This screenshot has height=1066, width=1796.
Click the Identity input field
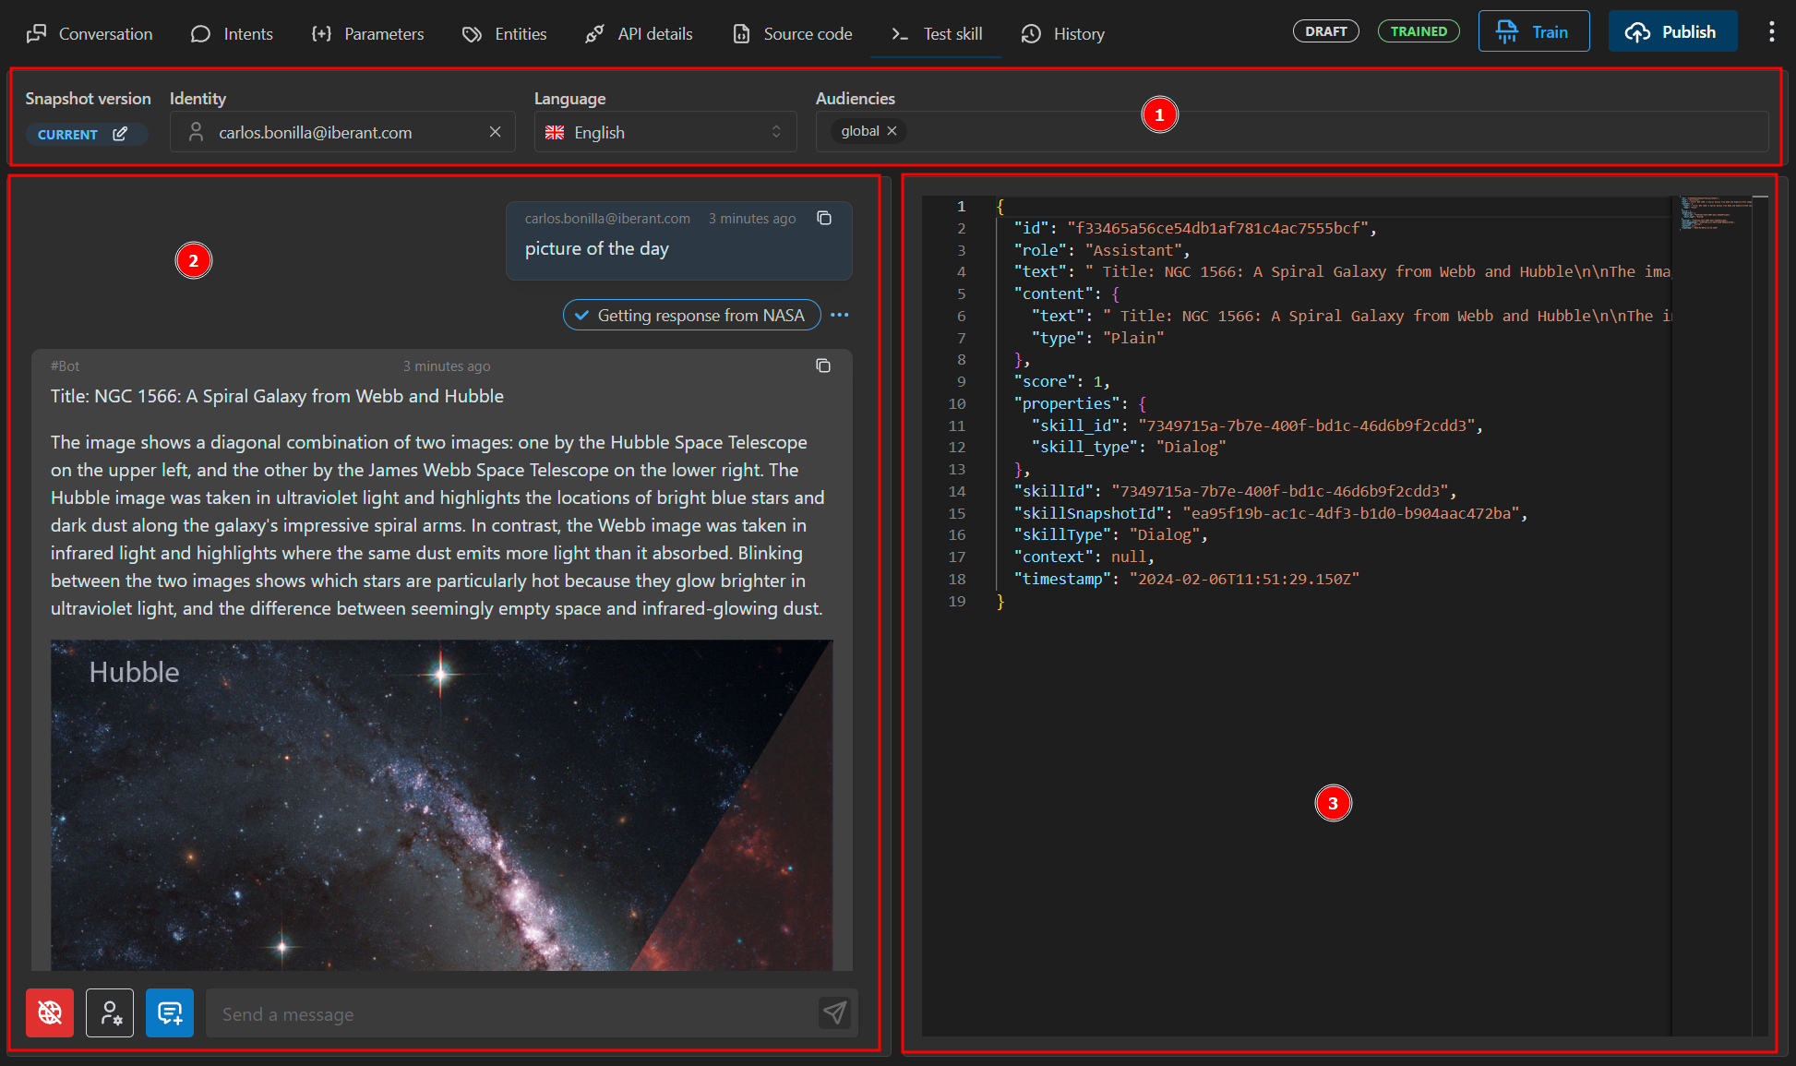pos(342,132)
